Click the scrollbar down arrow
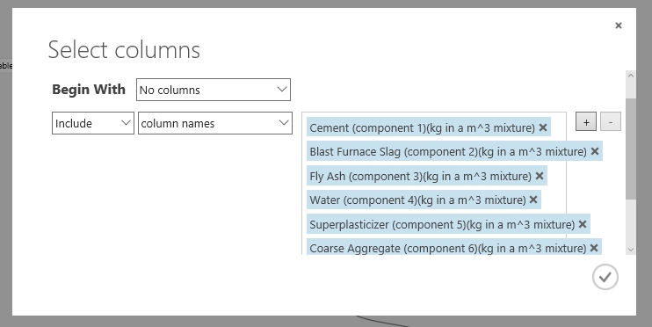The image size is (652, 327). 630,250
